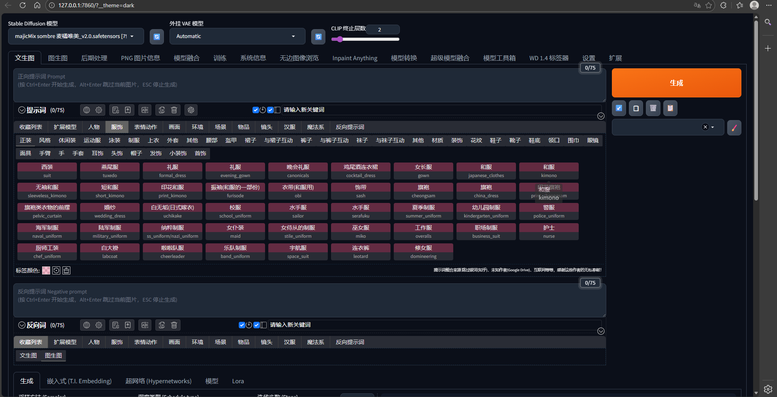Click the pink 标签颜色 color swatch

[x=46, y=270]
